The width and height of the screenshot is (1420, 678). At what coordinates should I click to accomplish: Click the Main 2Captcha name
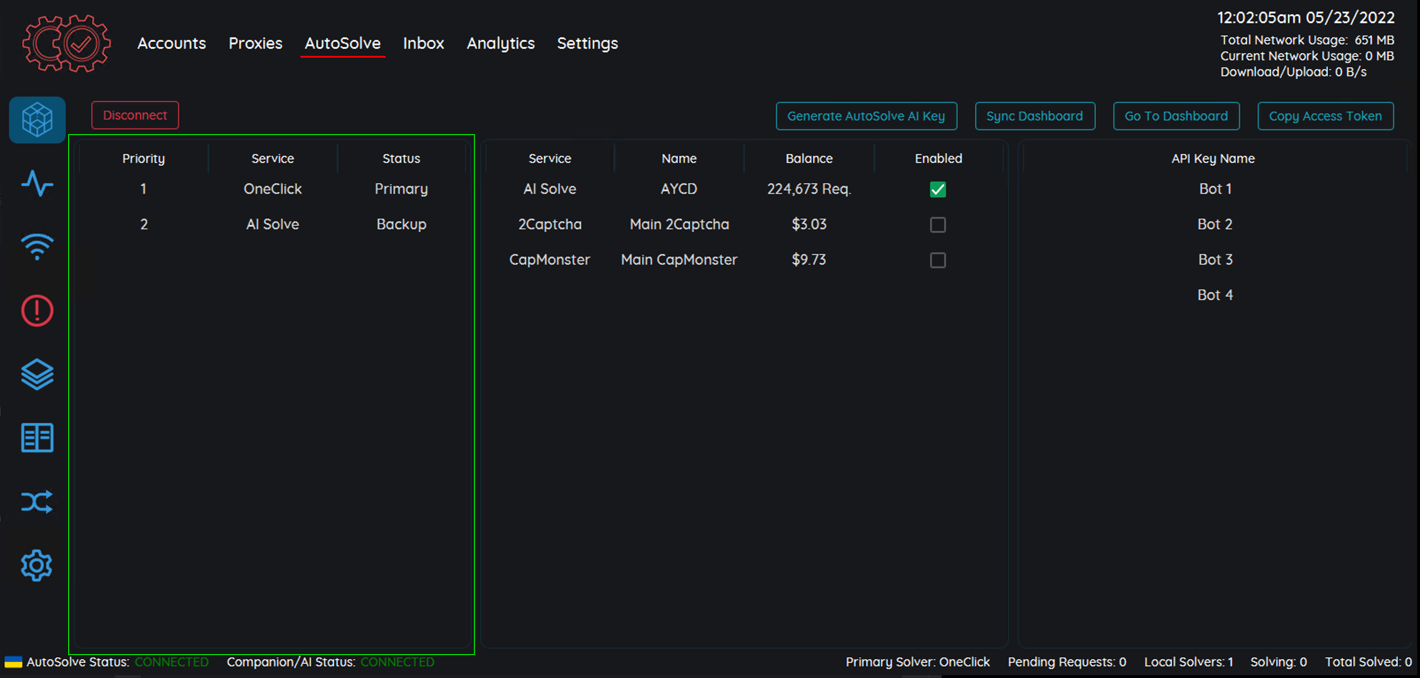679,224
